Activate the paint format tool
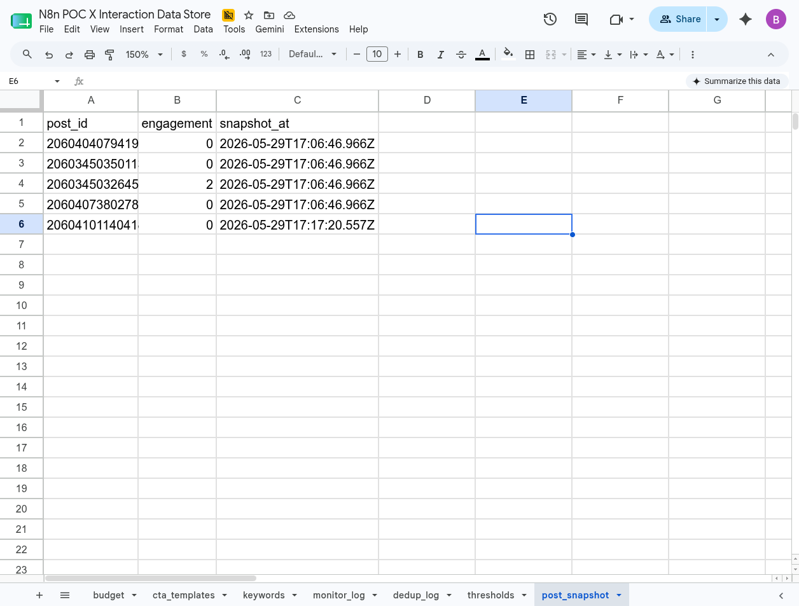Screen dimensions: 799x606 (109, 55)
